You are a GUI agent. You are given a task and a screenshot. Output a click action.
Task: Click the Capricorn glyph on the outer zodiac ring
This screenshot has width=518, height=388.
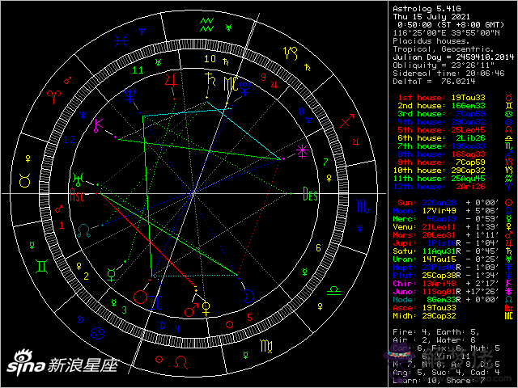click(x=288, y=53)
